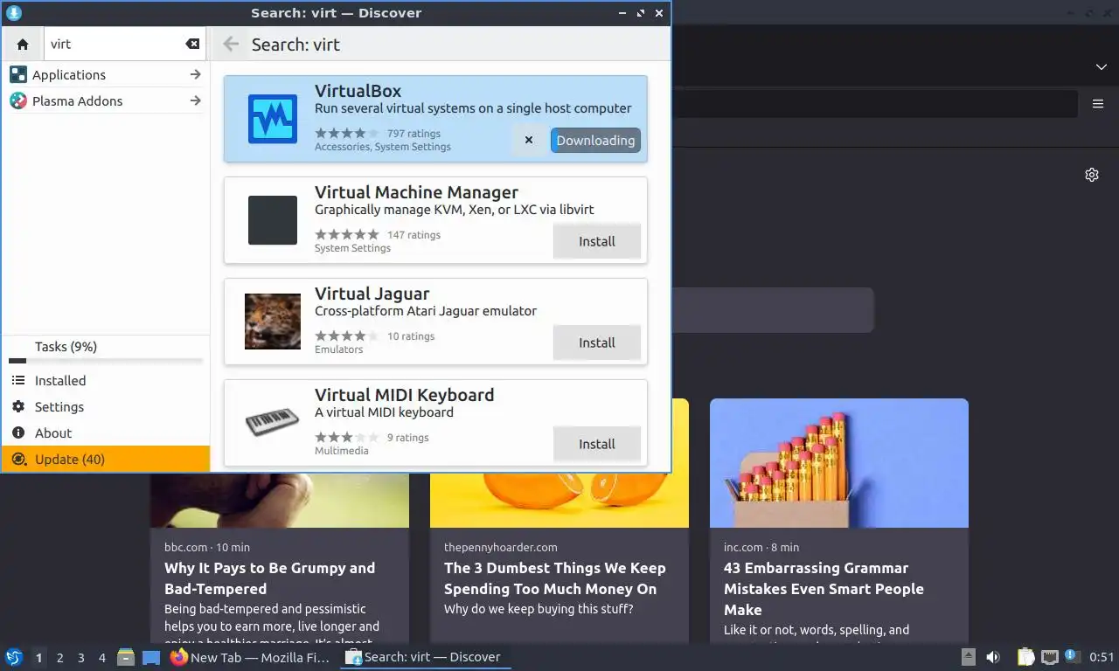
Task: Open the VirtualBox app icon
Action: 272,119
